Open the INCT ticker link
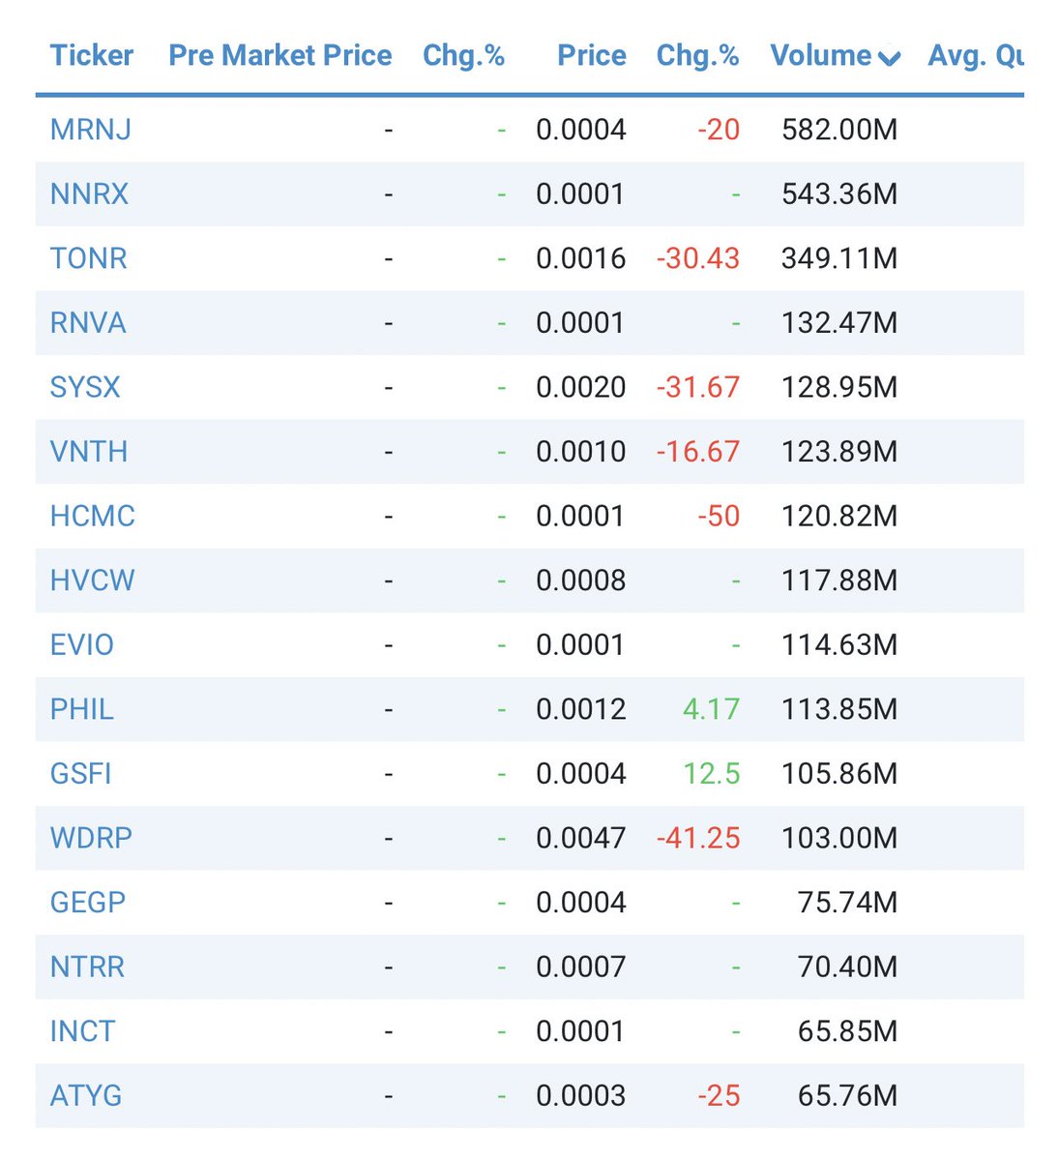This screenshot has height=1161, width=1059. [82, 1031]
